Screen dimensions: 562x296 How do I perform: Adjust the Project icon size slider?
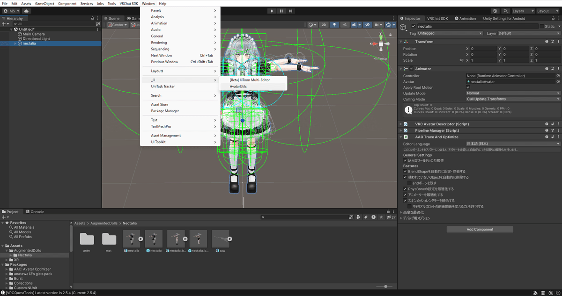[x=385, y=286]
